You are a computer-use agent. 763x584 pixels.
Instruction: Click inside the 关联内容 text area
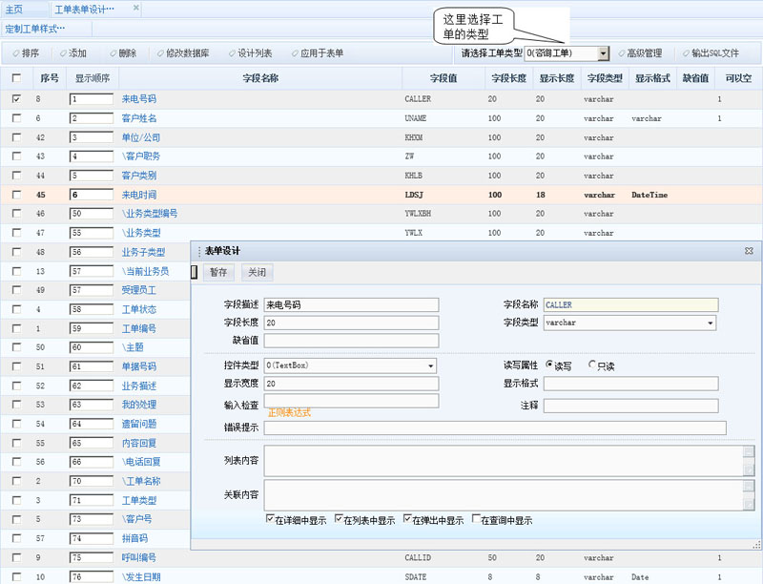[505, 495]
